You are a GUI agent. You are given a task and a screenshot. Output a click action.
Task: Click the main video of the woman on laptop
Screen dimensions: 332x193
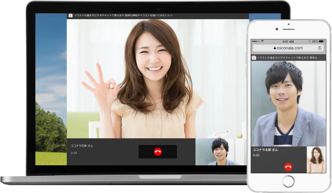[x=158, y=79]
